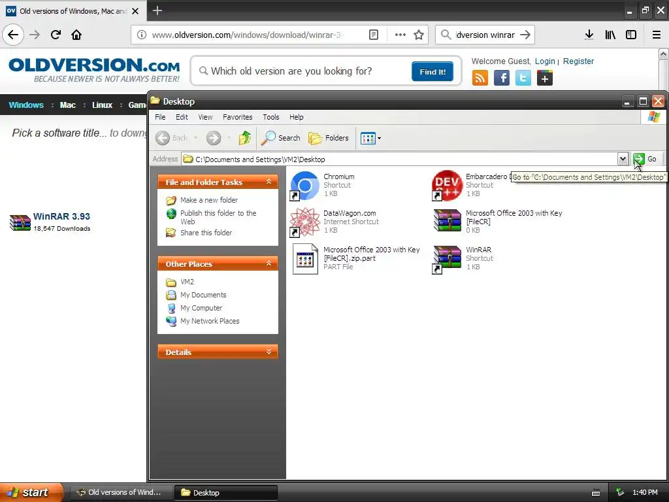Open the Tools menu
The width and height of the screenshot is (669, 502).
pyautogui.click(x=271, y=117)
